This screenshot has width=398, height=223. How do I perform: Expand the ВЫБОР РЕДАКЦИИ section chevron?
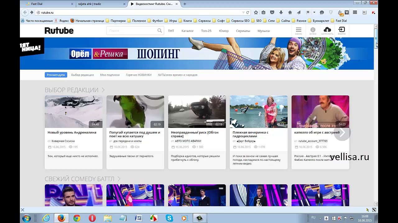103,90
